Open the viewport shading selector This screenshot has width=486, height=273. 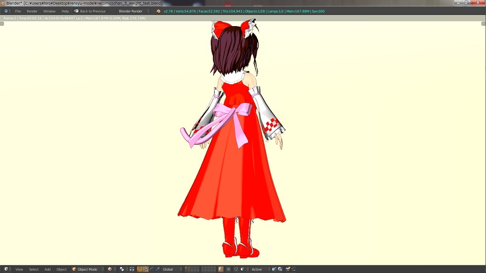111,269
